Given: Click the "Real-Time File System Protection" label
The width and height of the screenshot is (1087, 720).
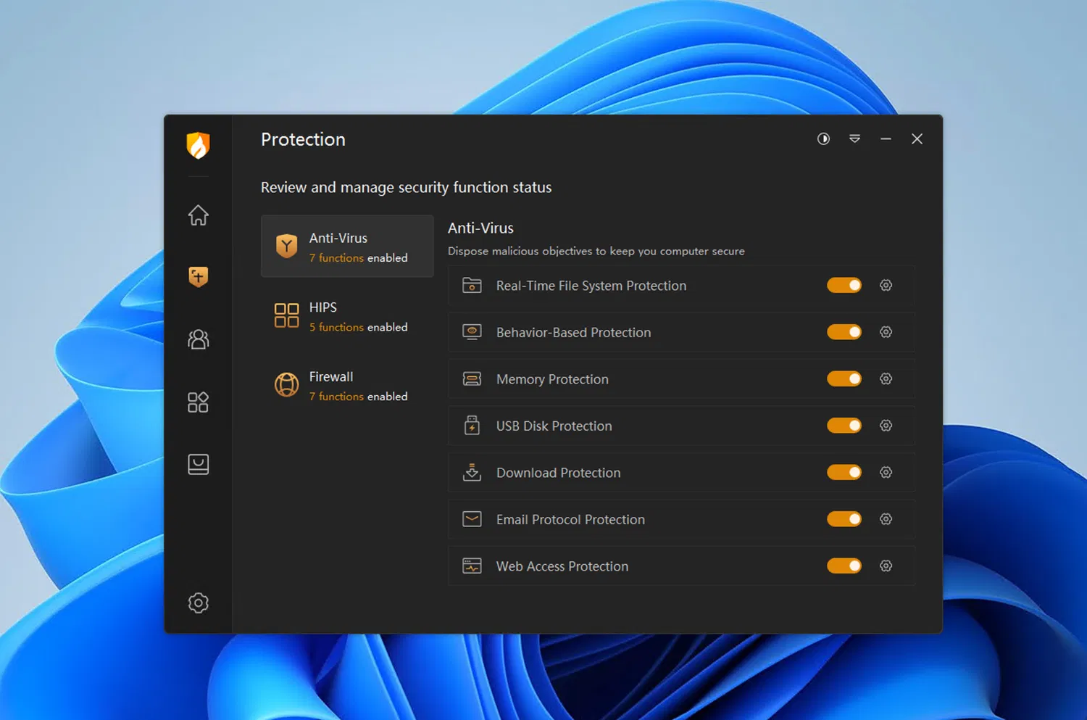Looking at the screenshot, I should click(591, 286).
